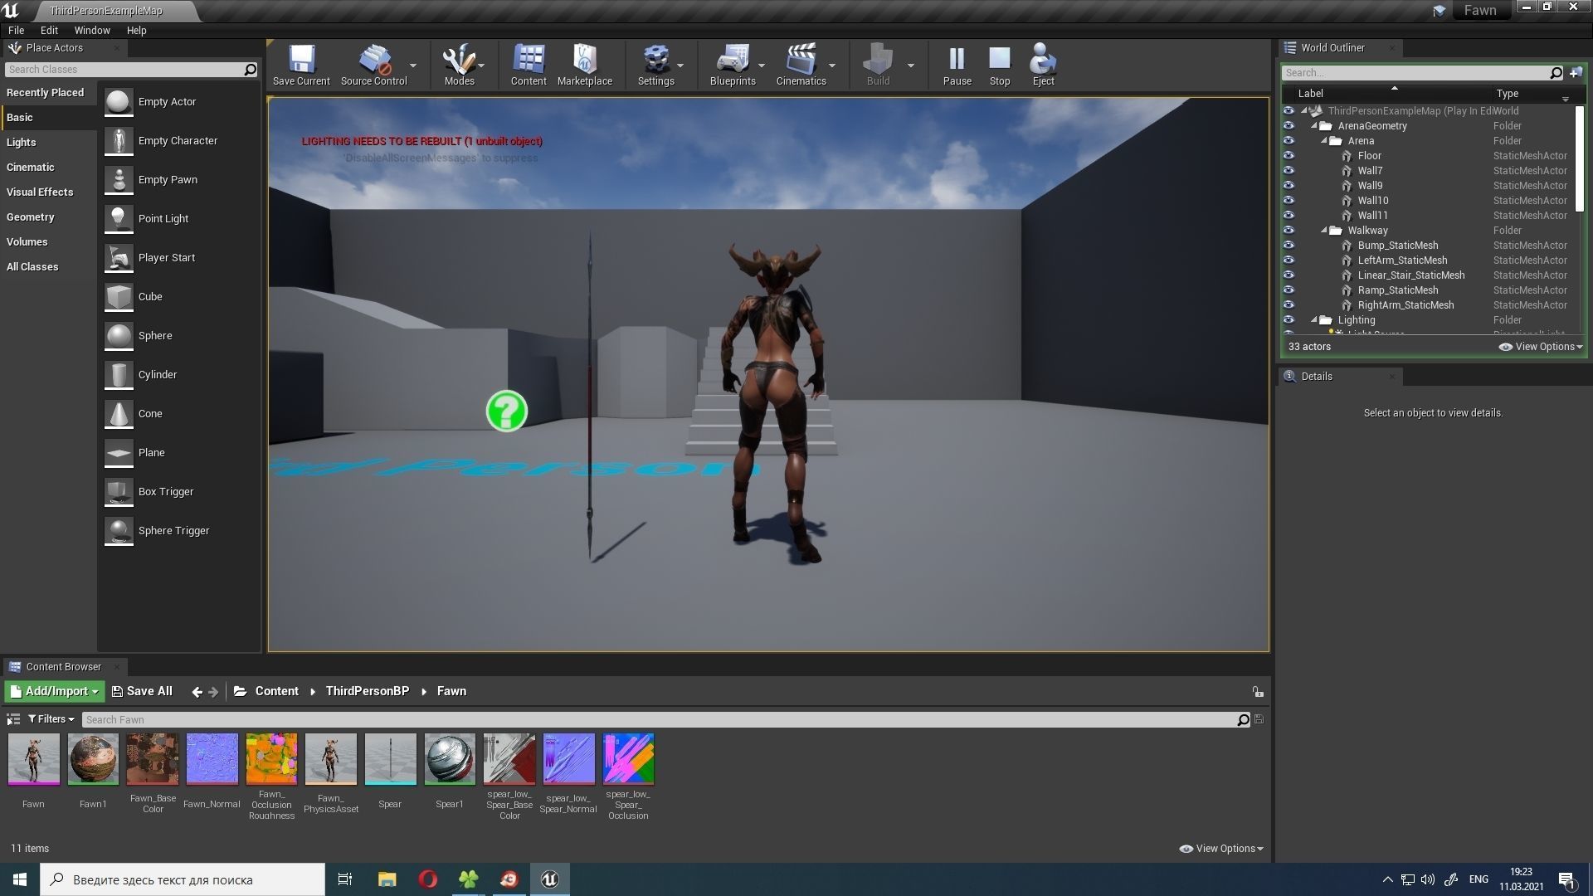Viewport: 1593px width, 896px height.
Task: Click the Save All button
Action: coord(142,691)
